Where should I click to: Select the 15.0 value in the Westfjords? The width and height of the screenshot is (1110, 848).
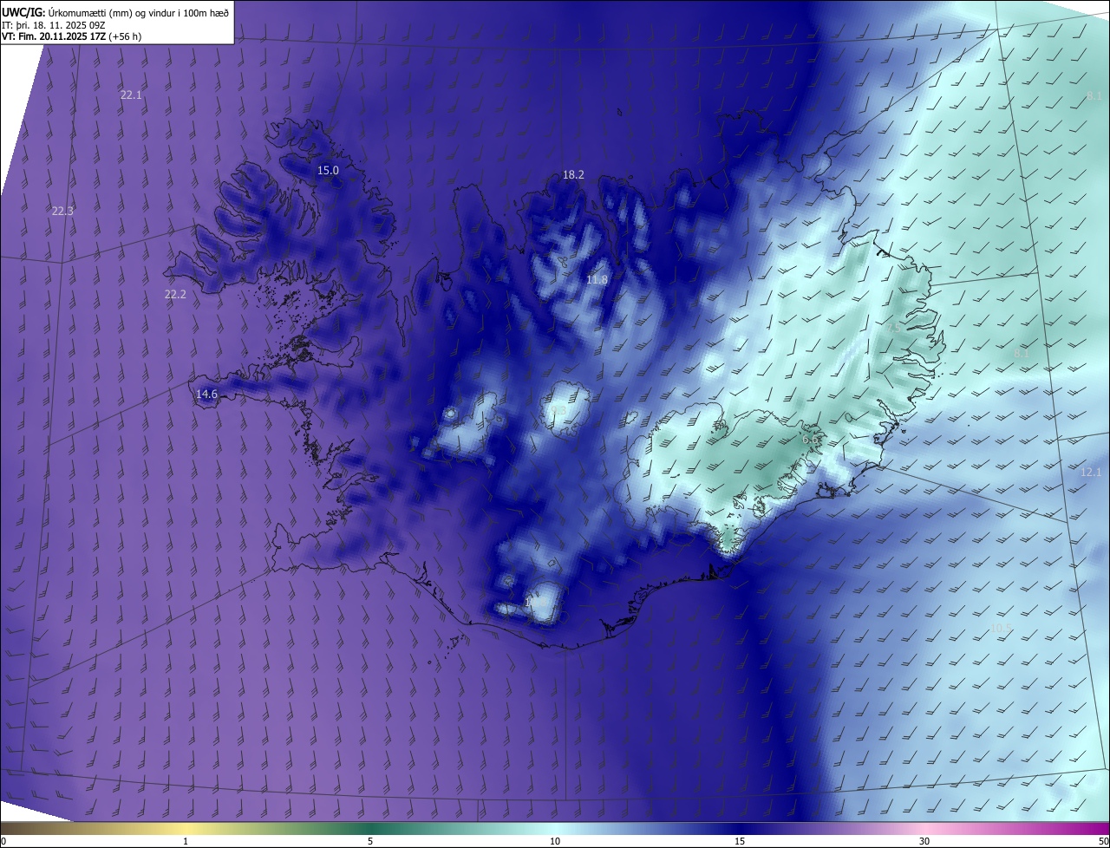pyautogui.click(x=328, y=171)
